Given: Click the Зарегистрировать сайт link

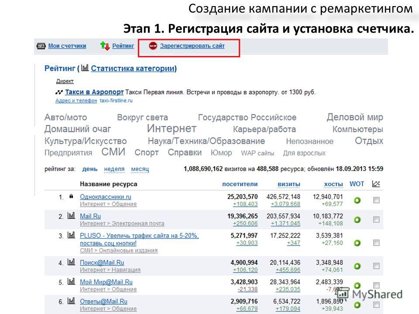Looking at the screenshot, I should pyautogui.click(x=192, y=46).
